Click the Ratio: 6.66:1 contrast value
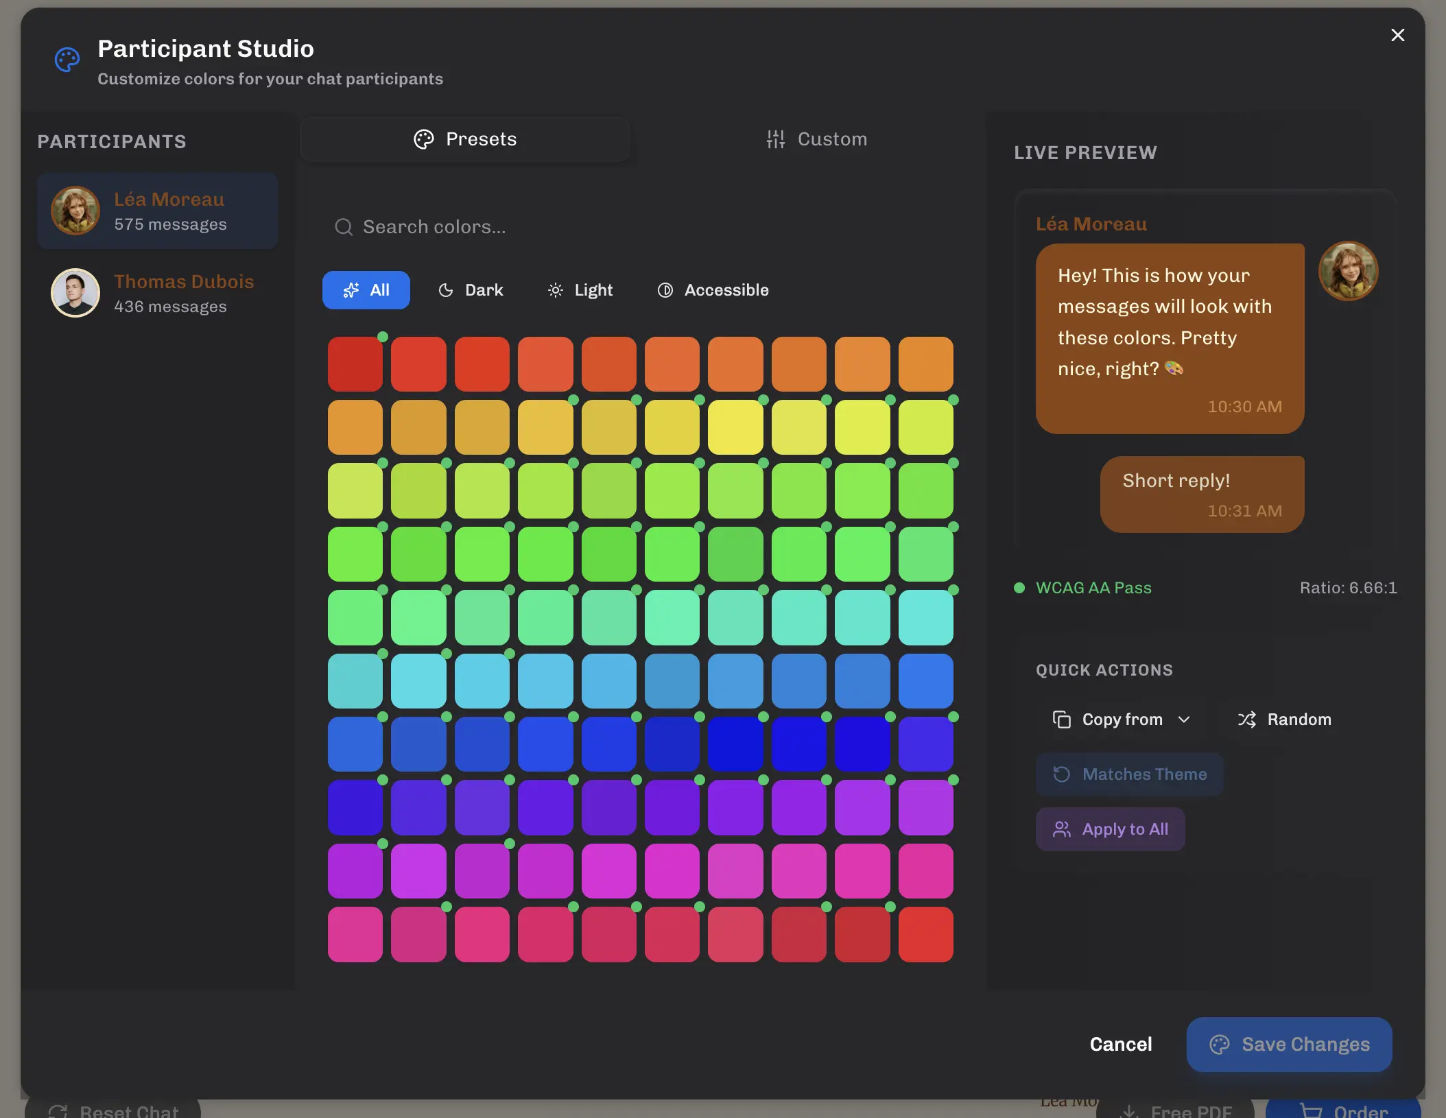The image size is (1446, 1118). coord(1348,588)
